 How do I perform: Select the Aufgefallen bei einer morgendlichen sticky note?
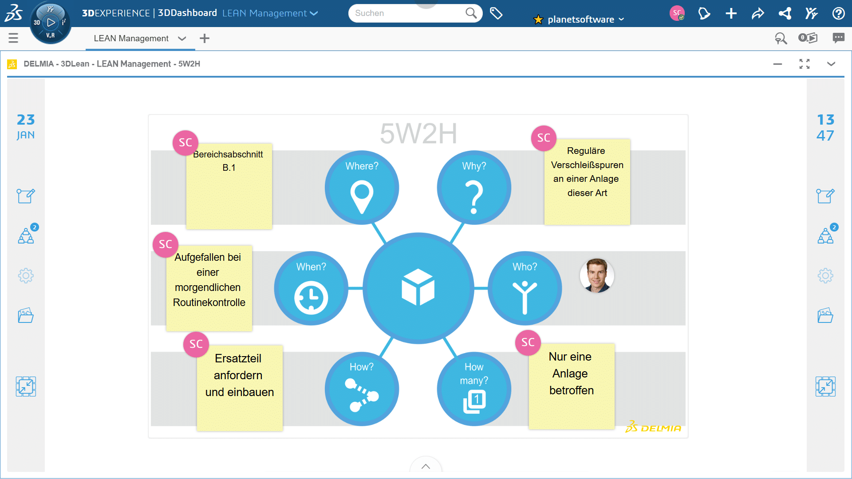209,288
